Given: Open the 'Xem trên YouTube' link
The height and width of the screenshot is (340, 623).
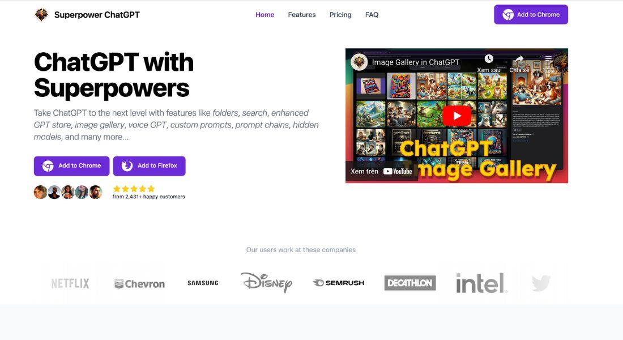Looking at the screenshot, I should (x=381, y=171).
